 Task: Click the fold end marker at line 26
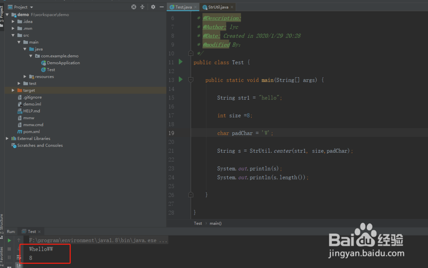point(191,195)
